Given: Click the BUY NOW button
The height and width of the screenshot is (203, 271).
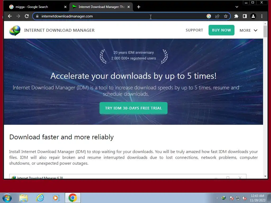Looking at the screenshot, I should tap(222, 30).
